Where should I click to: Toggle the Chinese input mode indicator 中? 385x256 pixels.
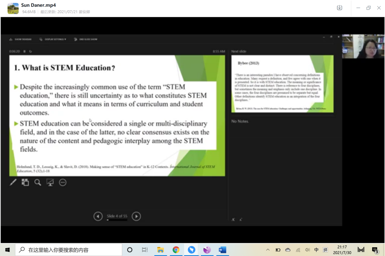[x=316, y=250]
